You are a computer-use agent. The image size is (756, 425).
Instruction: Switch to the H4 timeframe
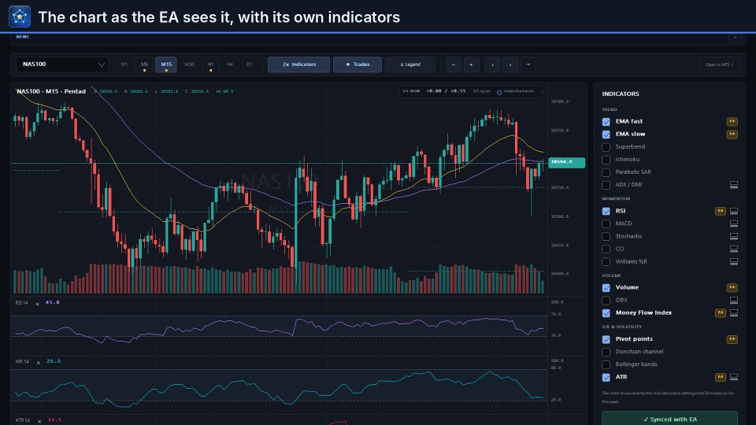tap(230, 65)
